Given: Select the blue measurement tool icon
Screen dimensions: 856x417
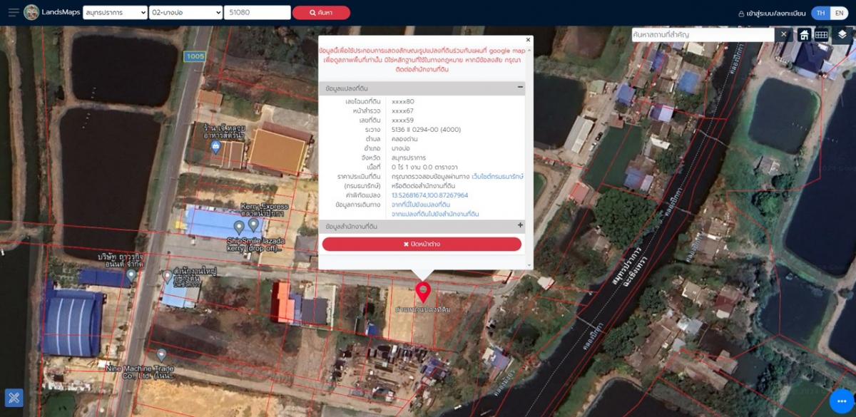Looking at the screenshot, I should [x=16, y=398].
